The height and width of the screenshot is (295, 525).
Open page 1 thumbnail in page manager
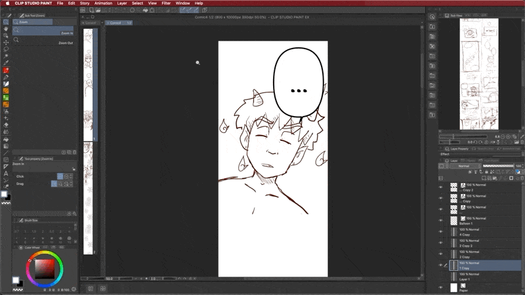(88, 85)
